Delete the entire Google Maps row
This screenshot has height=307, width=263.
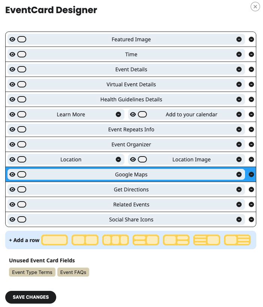(x=251, y=175)
